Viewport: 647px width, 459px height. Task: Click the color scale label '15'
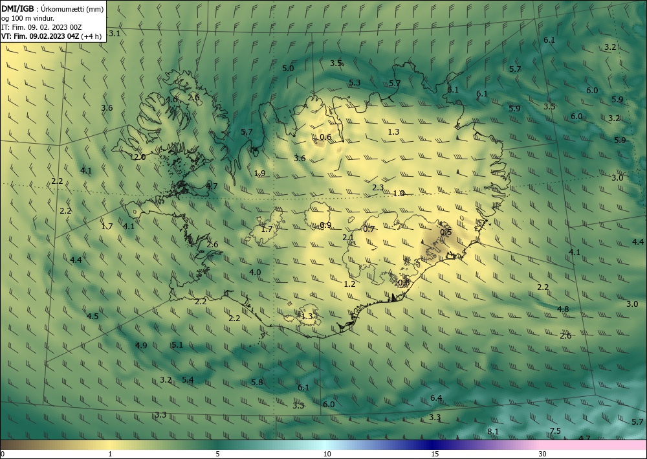pyautogui.click(x=435, y=454)
